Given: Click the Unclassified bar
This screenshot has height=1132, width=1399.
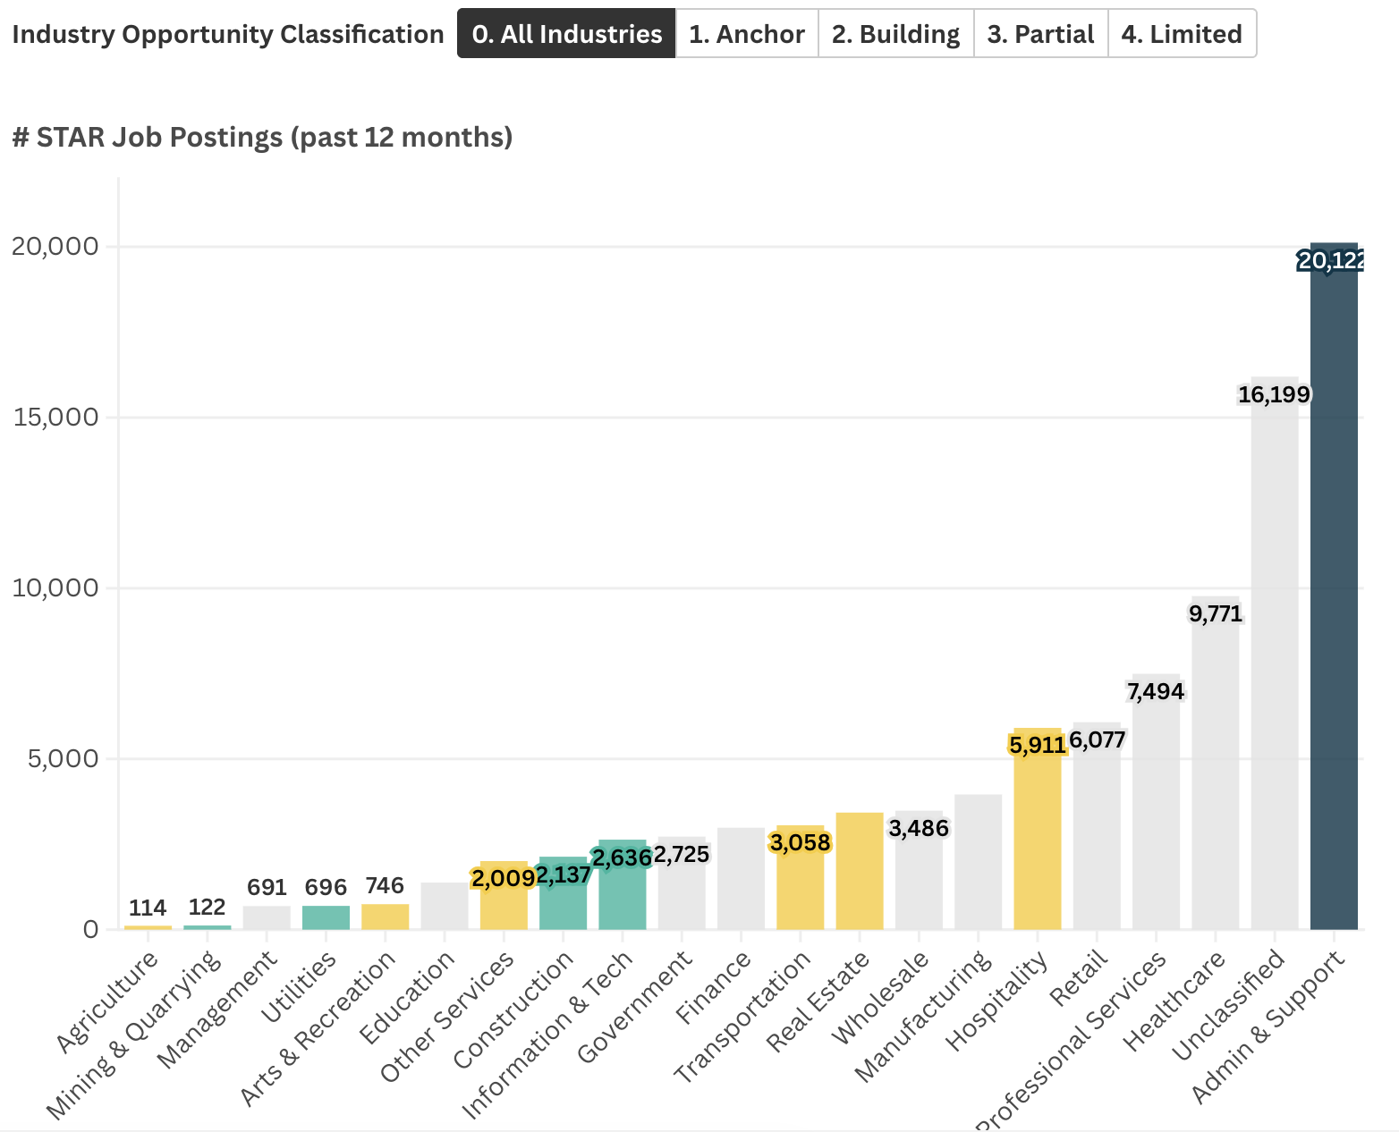Looking at the screenshot, I should point(1275,653).
